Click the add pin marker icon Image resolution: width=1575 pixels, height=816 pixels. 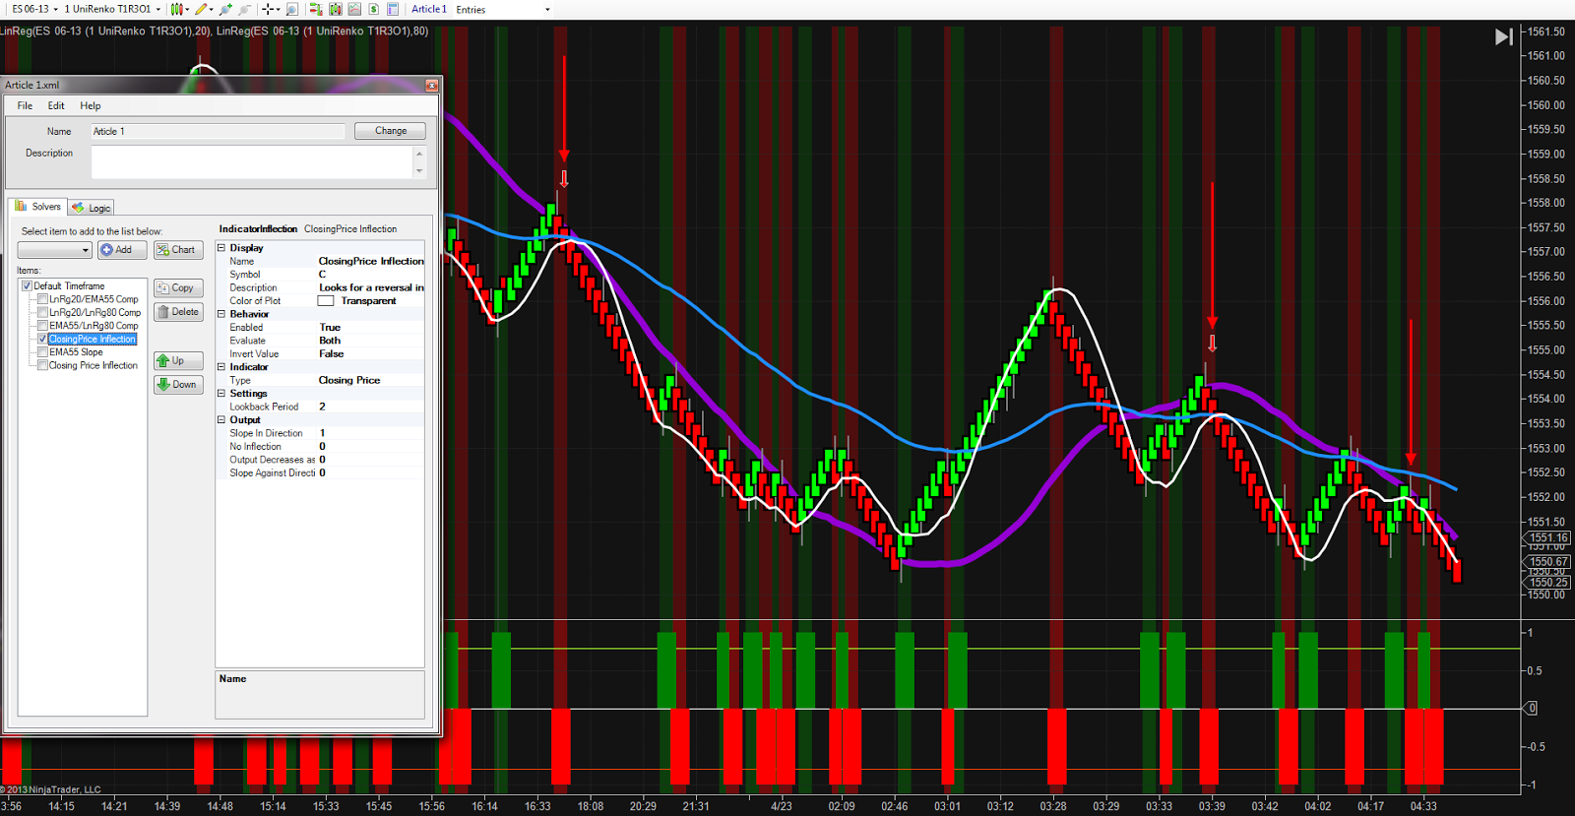click(x=225, y=9)
